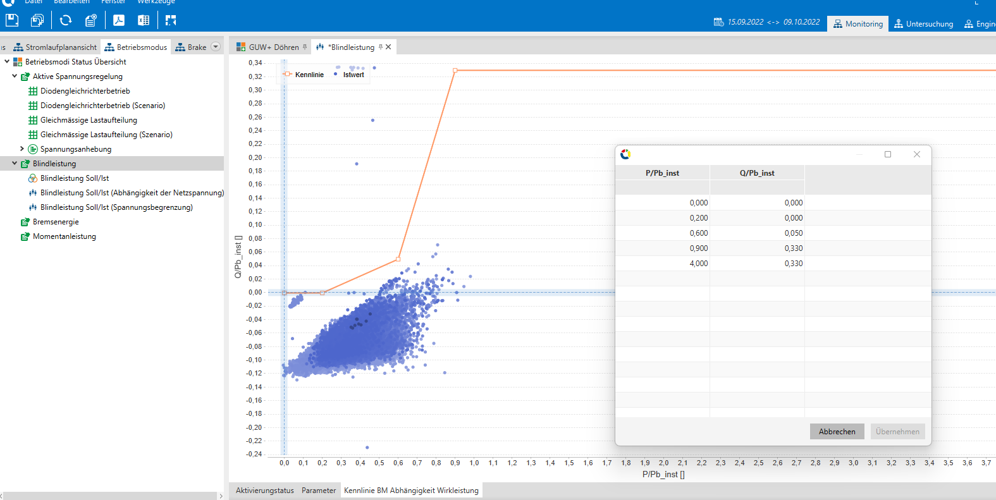996x500 pixels.
Task: Click Abbrechen in the dialog
Action: (837, 432)
